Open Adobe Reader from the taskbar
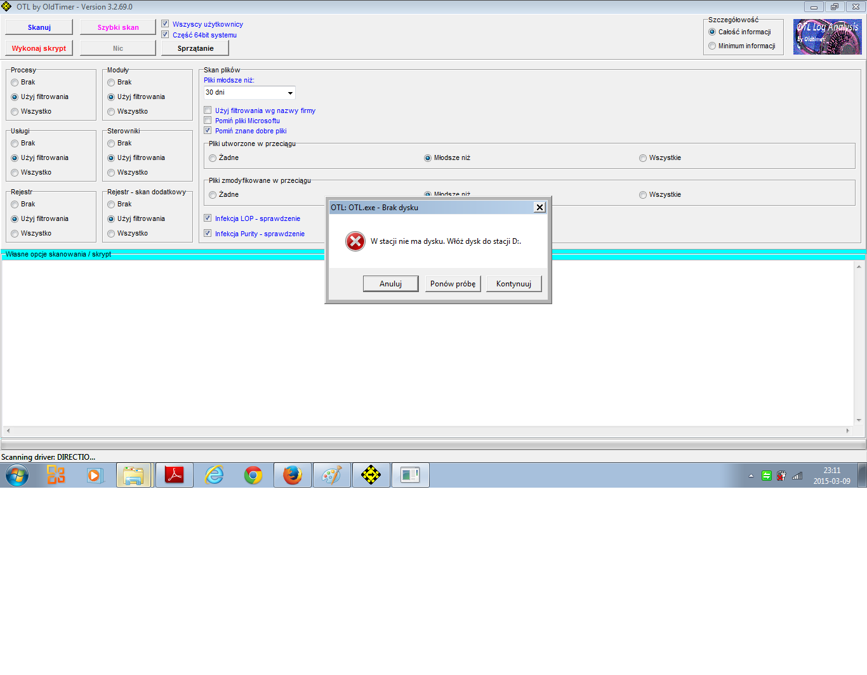This screenshot has width=867, height=675. pos(174,475)
